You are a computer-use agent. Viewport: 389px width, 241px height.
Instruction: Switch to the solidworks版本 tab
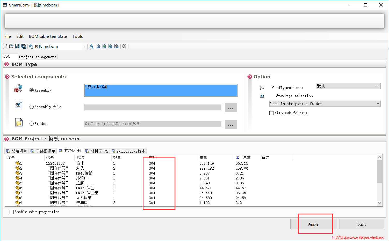pyautogui.click(x=128, y=151)
